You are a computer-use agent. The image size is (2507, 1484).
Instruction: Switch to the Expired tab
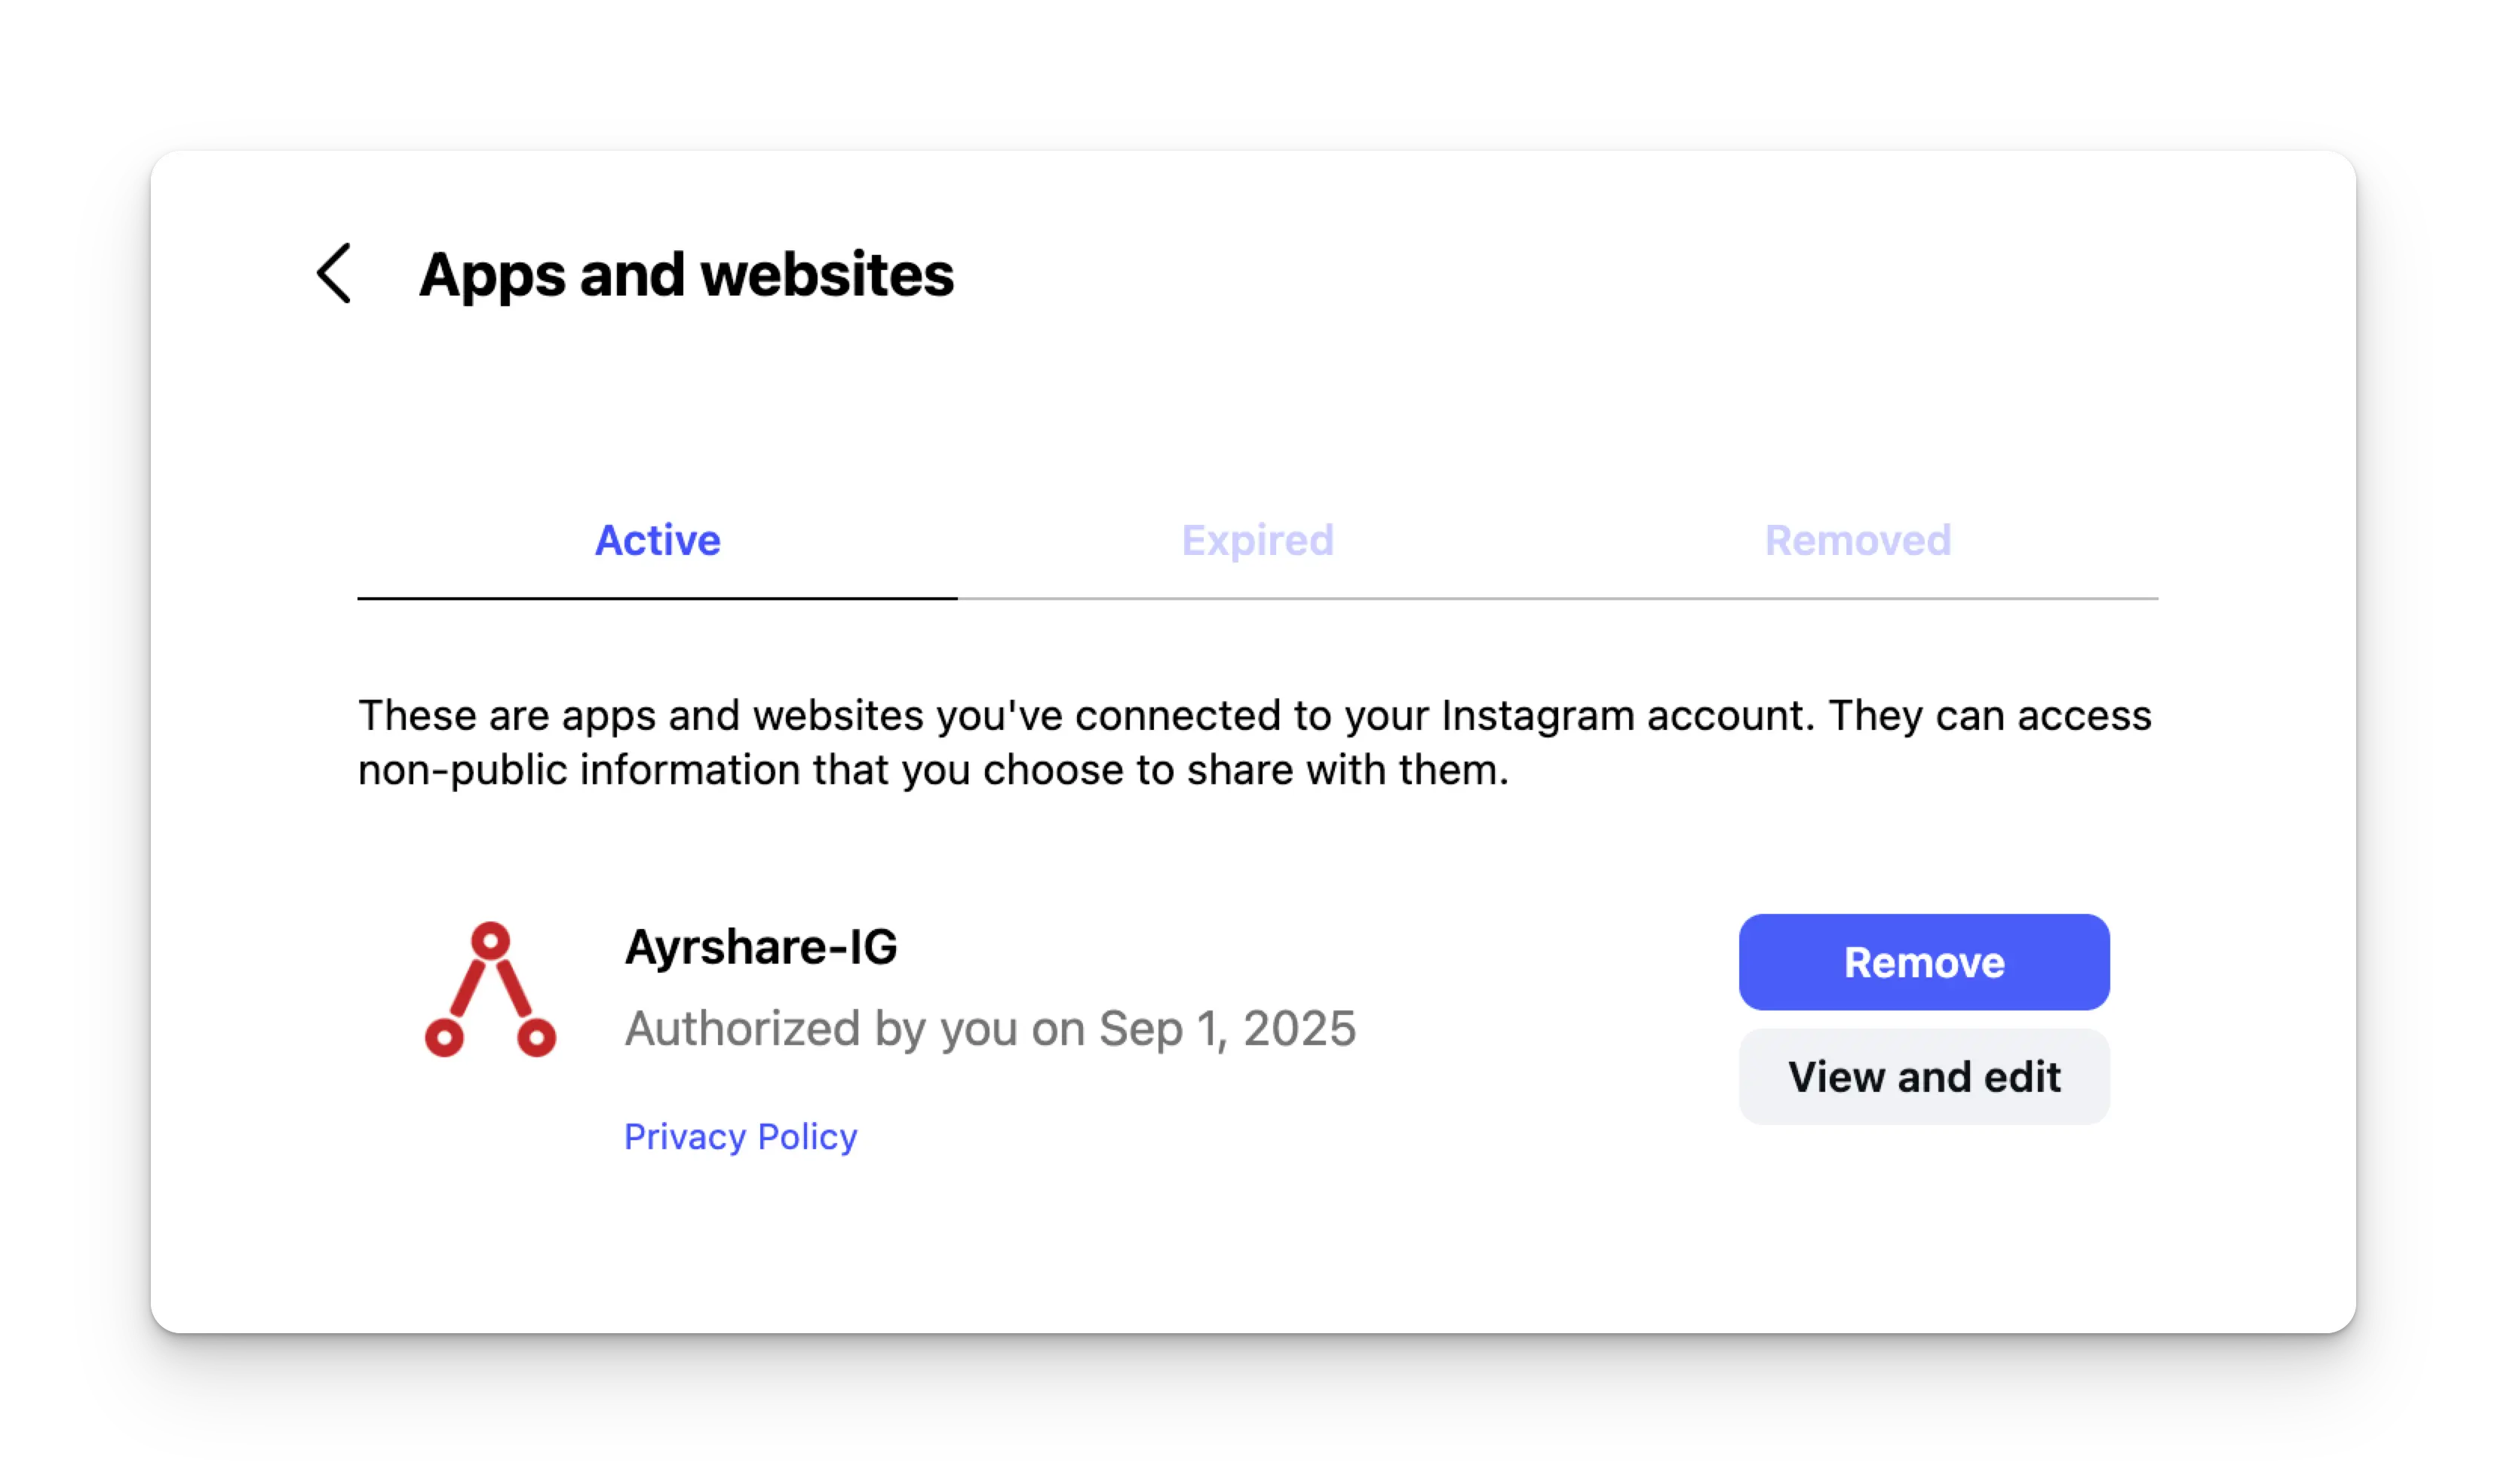click(1257, 540)
